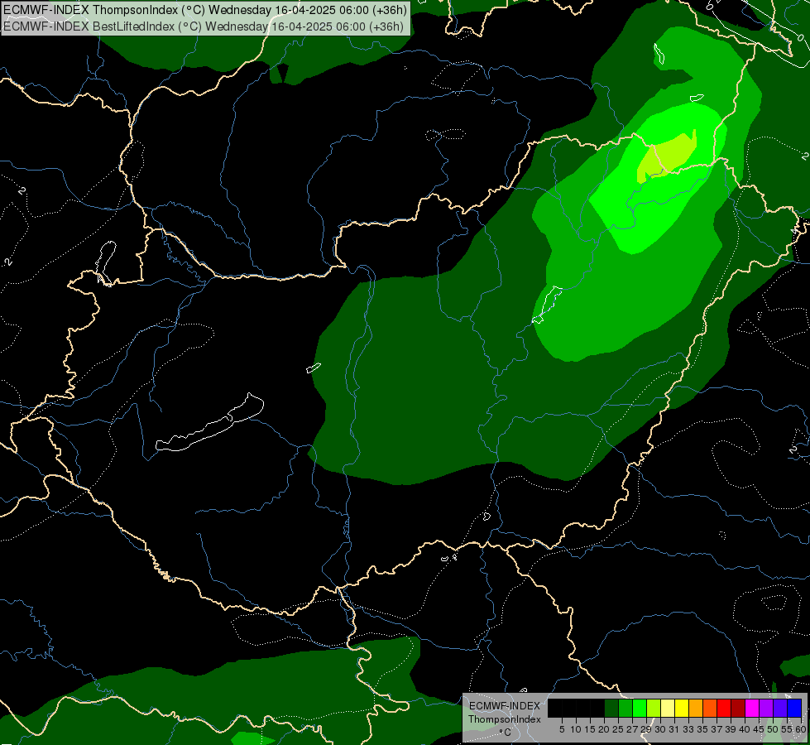Screen dimensions: 810x745
Task: Click the 'ECMWF-INDEX' label in the legend
Action: 505,706
